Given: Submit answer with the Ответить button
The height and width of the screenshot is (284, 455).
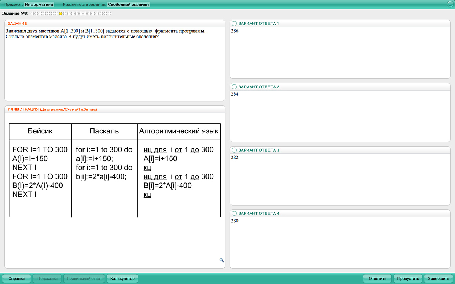Looking at the screenshot, I should click(377, 279).
